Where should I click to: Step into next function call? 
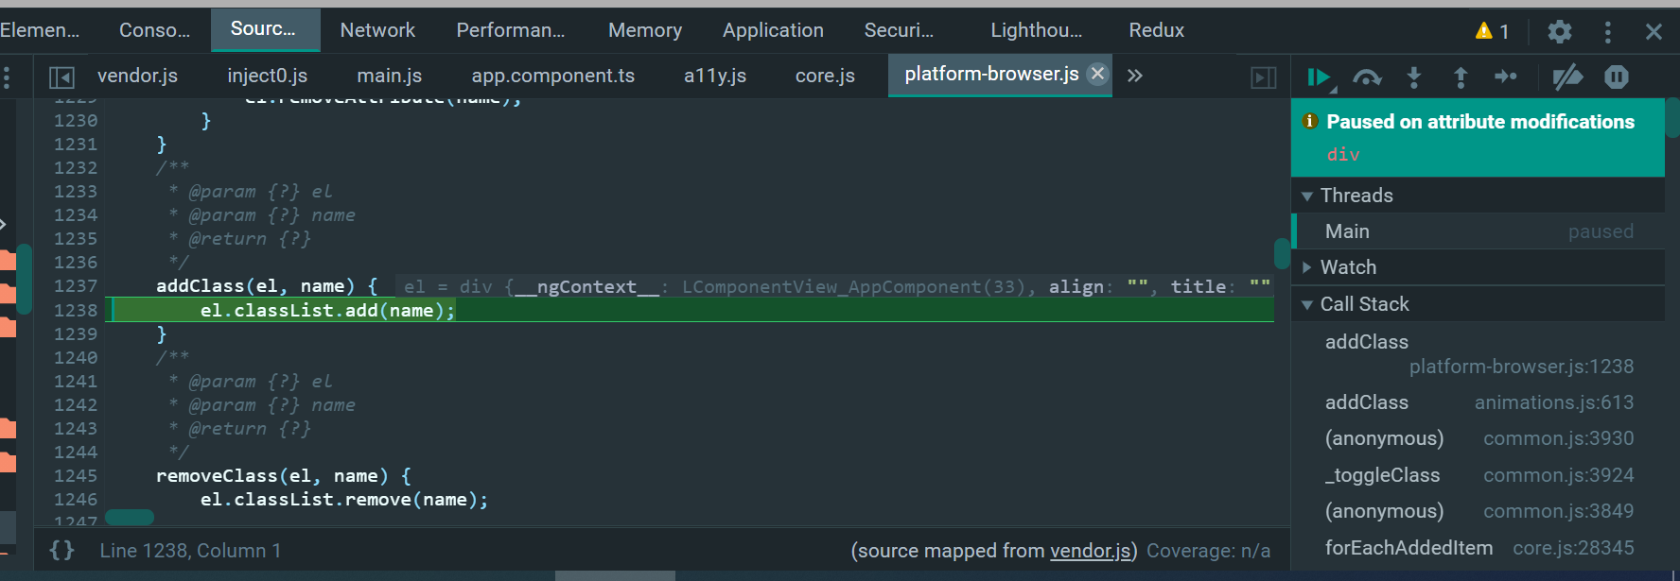pos(1413,77)
